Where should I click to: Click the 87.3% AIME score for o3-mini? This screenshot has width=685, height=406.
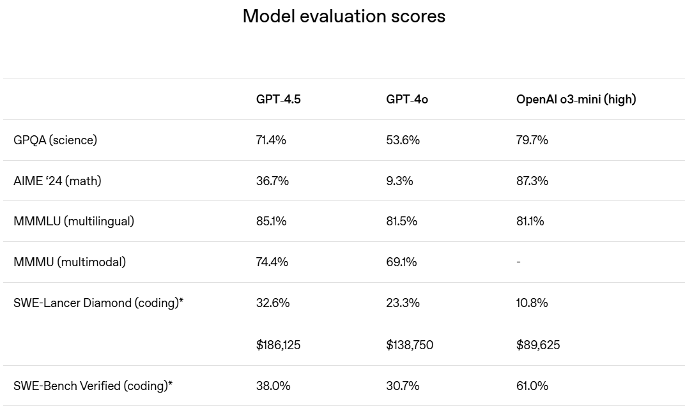click(532, 181)
